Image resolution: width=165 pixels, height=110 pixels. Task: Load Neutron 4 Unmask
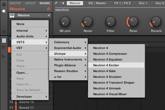point(116,89)
